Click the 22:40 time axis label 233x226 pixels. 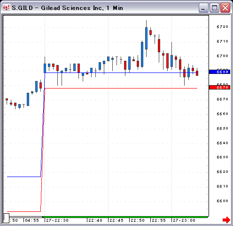95,220
